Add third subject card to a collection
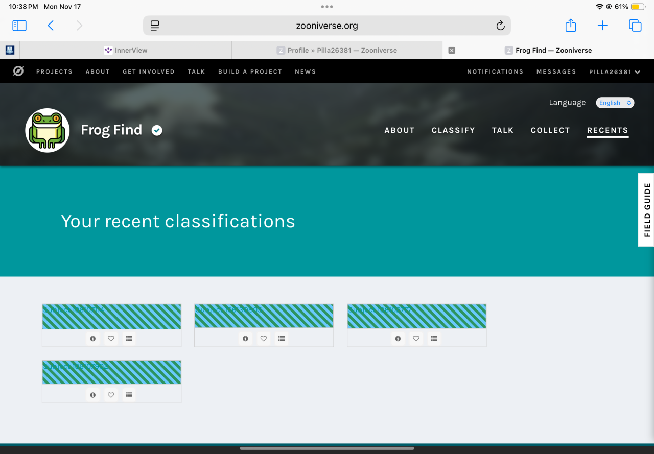This screenshot has height=454, width=654. pyautogui.click(x=434, y=338)
